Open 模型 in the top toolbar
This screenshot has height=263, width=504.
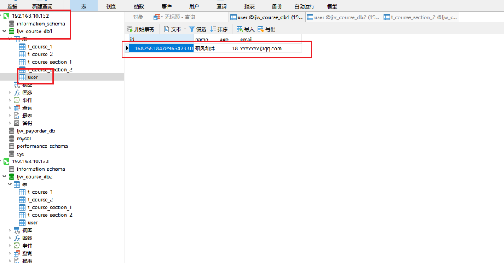click(331, 6)
